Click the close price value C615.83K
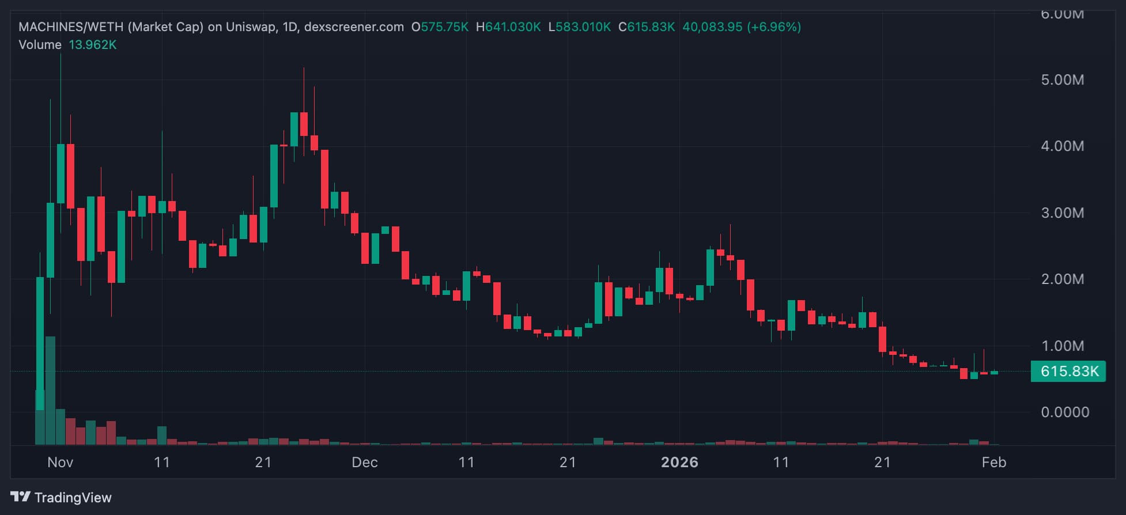This screenshot has width=1126, height=515. click(647, 27)
